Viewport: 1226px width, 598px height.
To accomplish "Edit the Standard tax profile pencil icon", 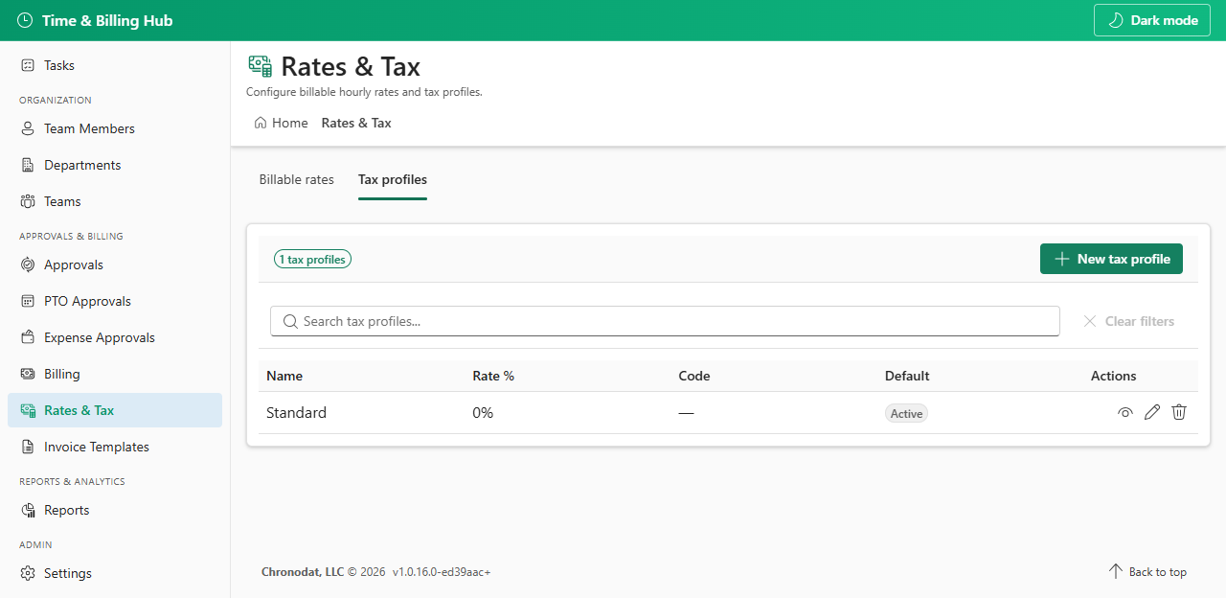I will coord(1152,412).
